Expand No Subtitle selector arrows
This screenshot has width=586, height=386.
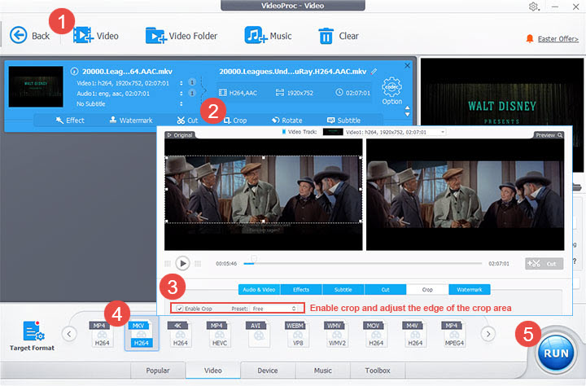(x=181, y=104)
